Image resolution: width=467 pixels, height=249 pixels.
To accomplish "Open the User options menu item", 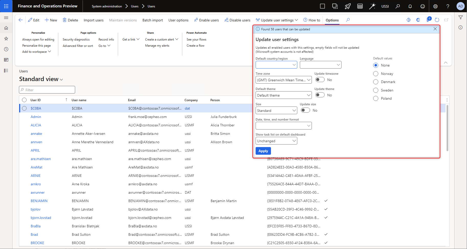I will tap(178, 20).
